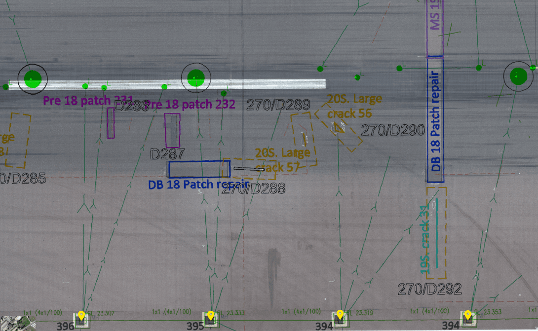Click the yellow pin beside GL 23.319

tap(340, 315)
